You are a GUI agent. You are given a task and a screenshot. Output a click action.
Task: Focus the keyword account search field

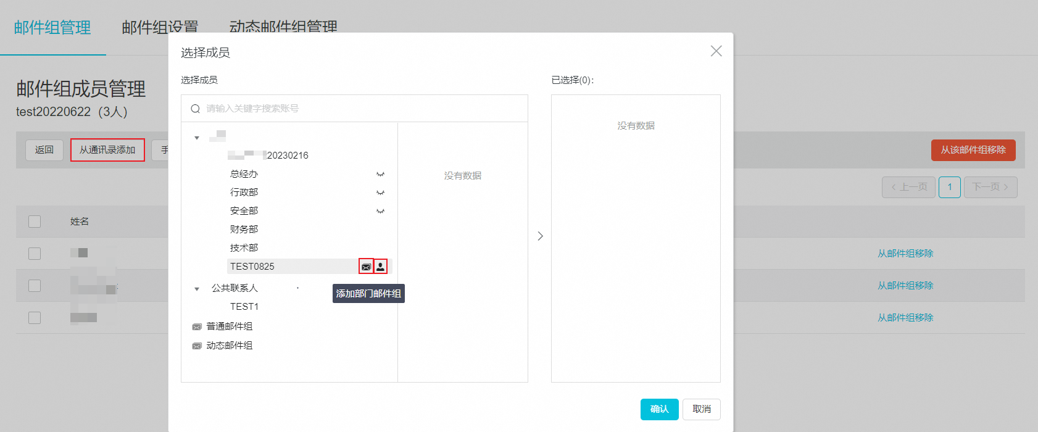(364, 109)
